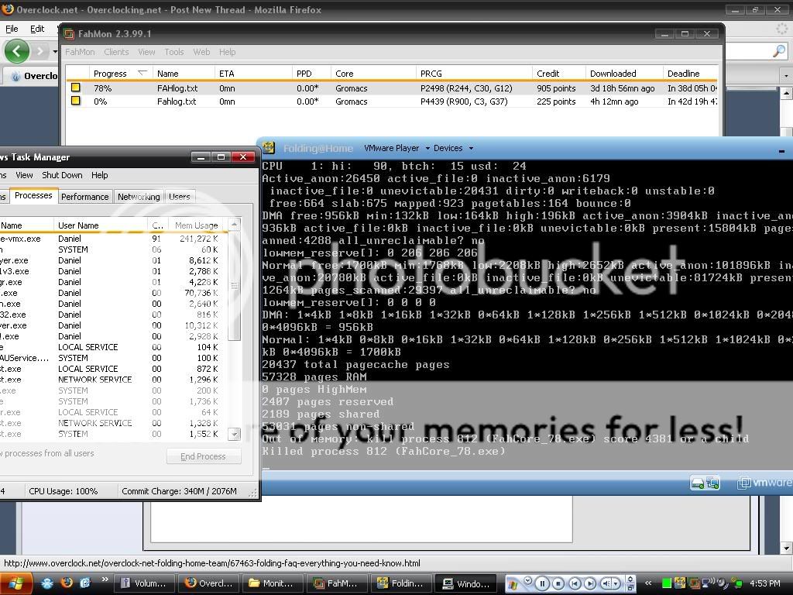Click the Stop button in the media toolbar
Viewport: 793px width, 595px height.
[558, 583]
